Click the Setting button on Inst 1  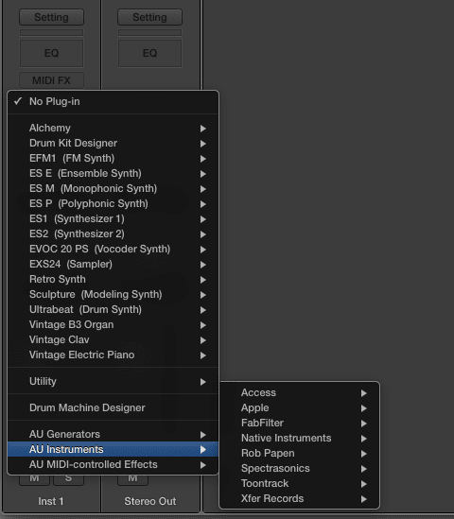coord(51,17)
